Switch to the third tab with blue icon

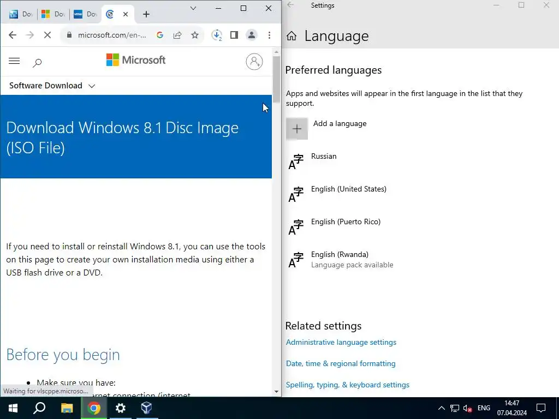tap(85, 14)
